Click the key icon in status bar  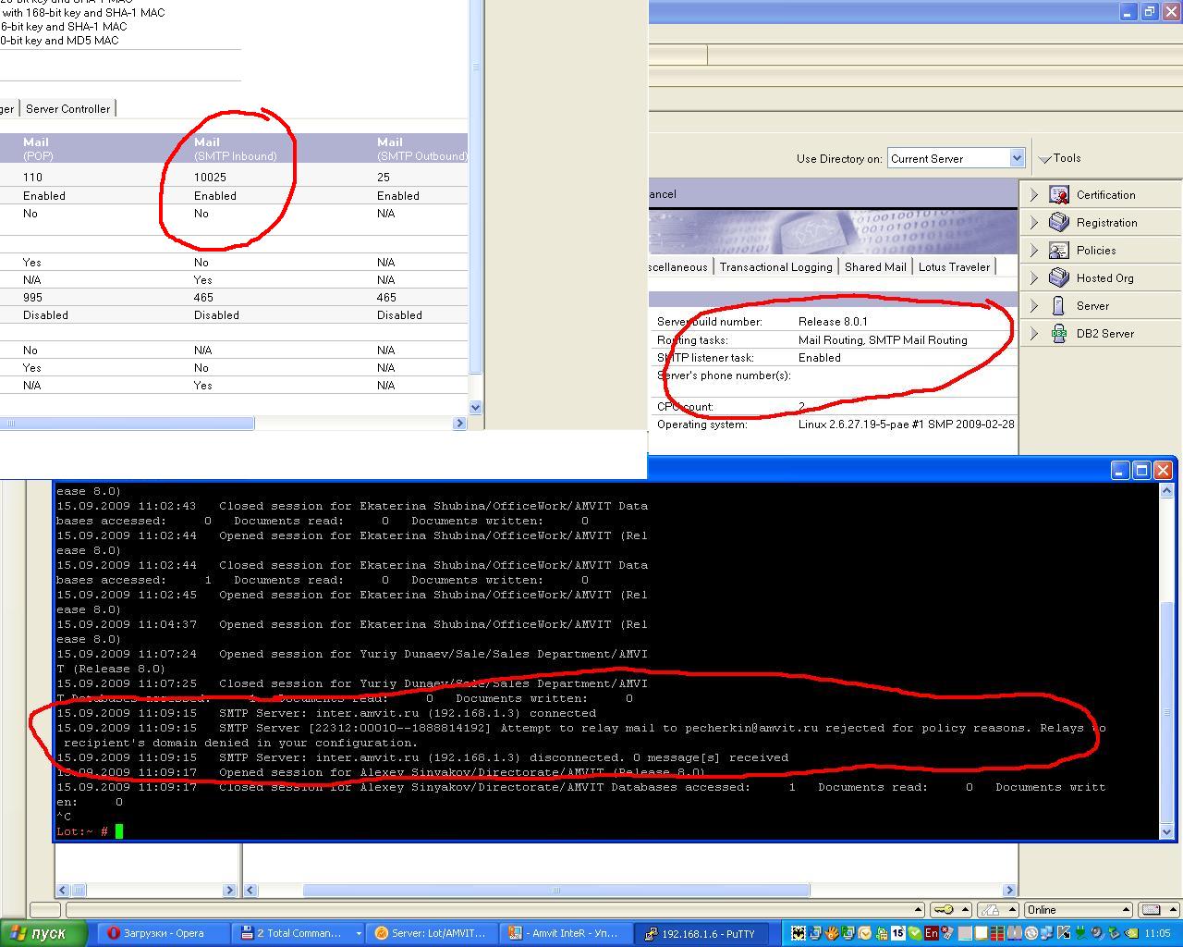click(943, 910)
